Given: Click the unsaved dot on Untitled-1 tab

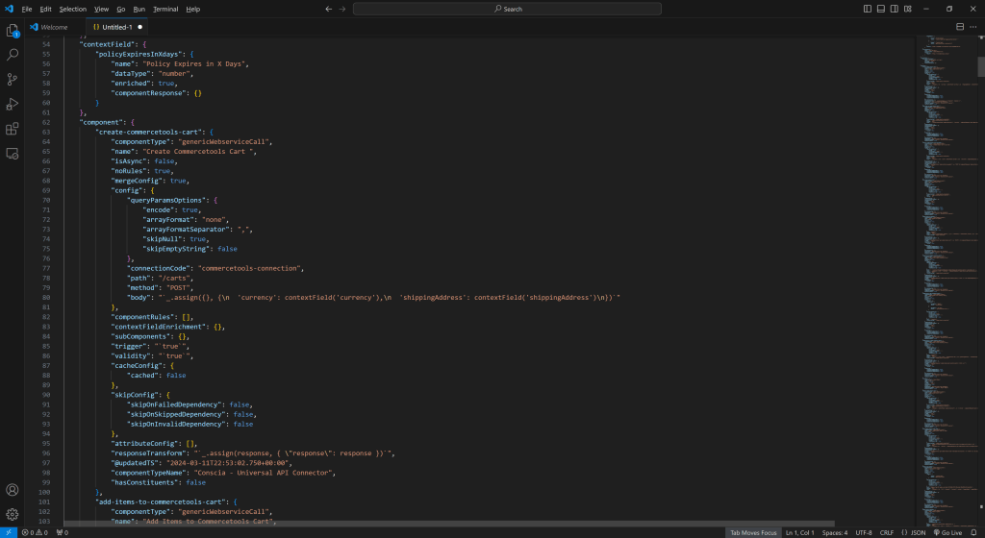Looking at the screenshot, I should click(x=140, y=27).
